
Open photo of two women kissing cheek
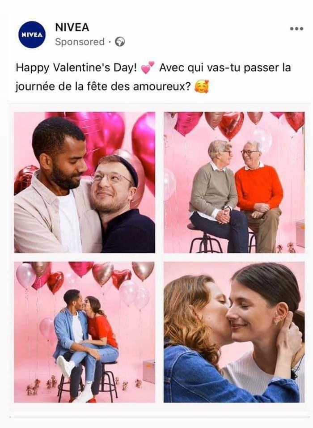click(x=234, y=332)
